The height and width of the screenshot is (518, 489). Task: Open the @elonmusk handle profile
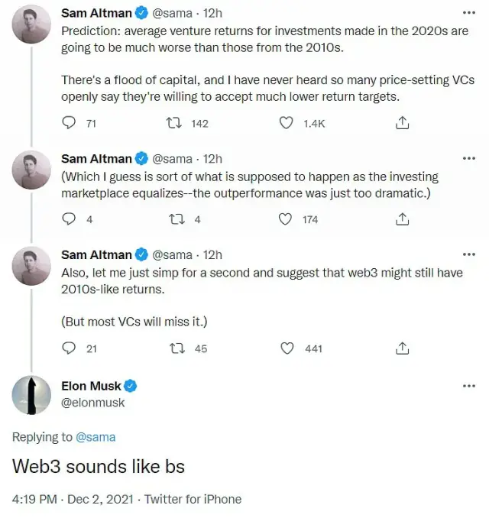click(93, 403)
